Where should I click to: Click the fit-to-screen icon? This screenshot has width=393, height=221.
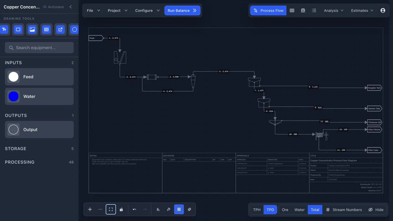(111, 210)
